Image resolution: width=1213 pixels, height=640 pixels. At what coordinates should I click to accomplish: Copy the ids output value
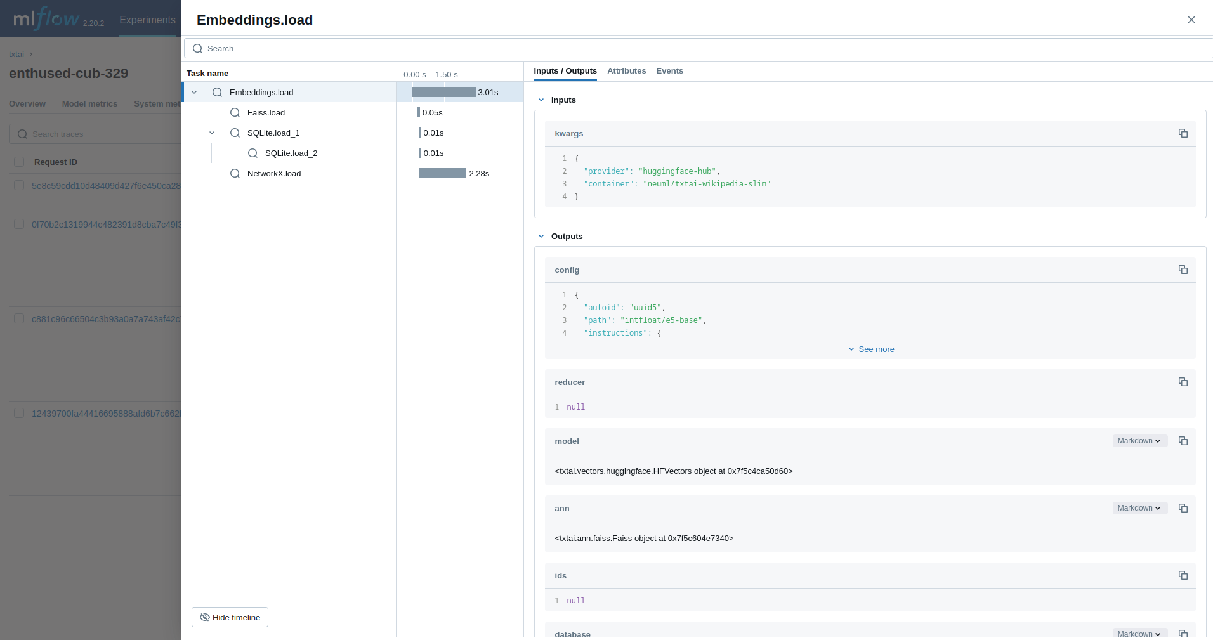(1183, 575)
